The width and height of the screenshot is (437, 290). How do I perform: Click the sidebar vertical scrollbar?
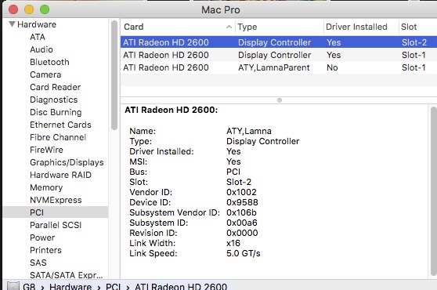pos(114,75)
